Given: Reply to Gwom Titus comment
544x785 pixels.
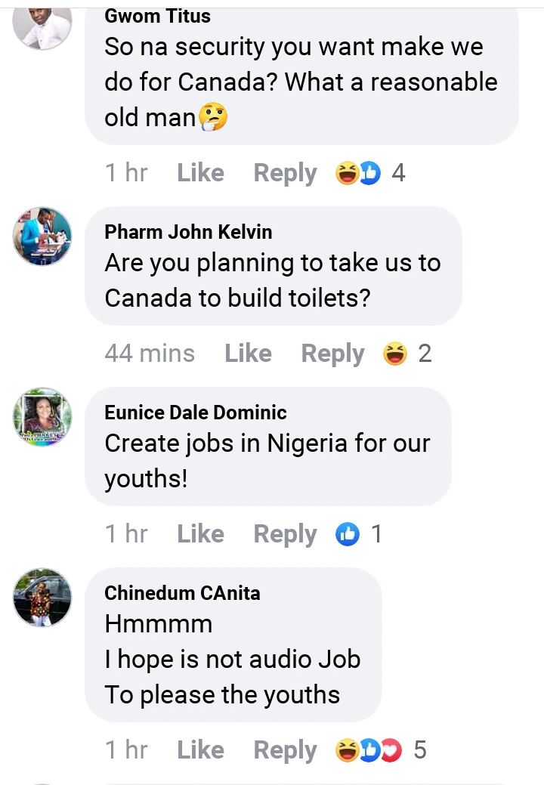Looking at the screenshot, I should pyautogui.click(x=285, y=173).
